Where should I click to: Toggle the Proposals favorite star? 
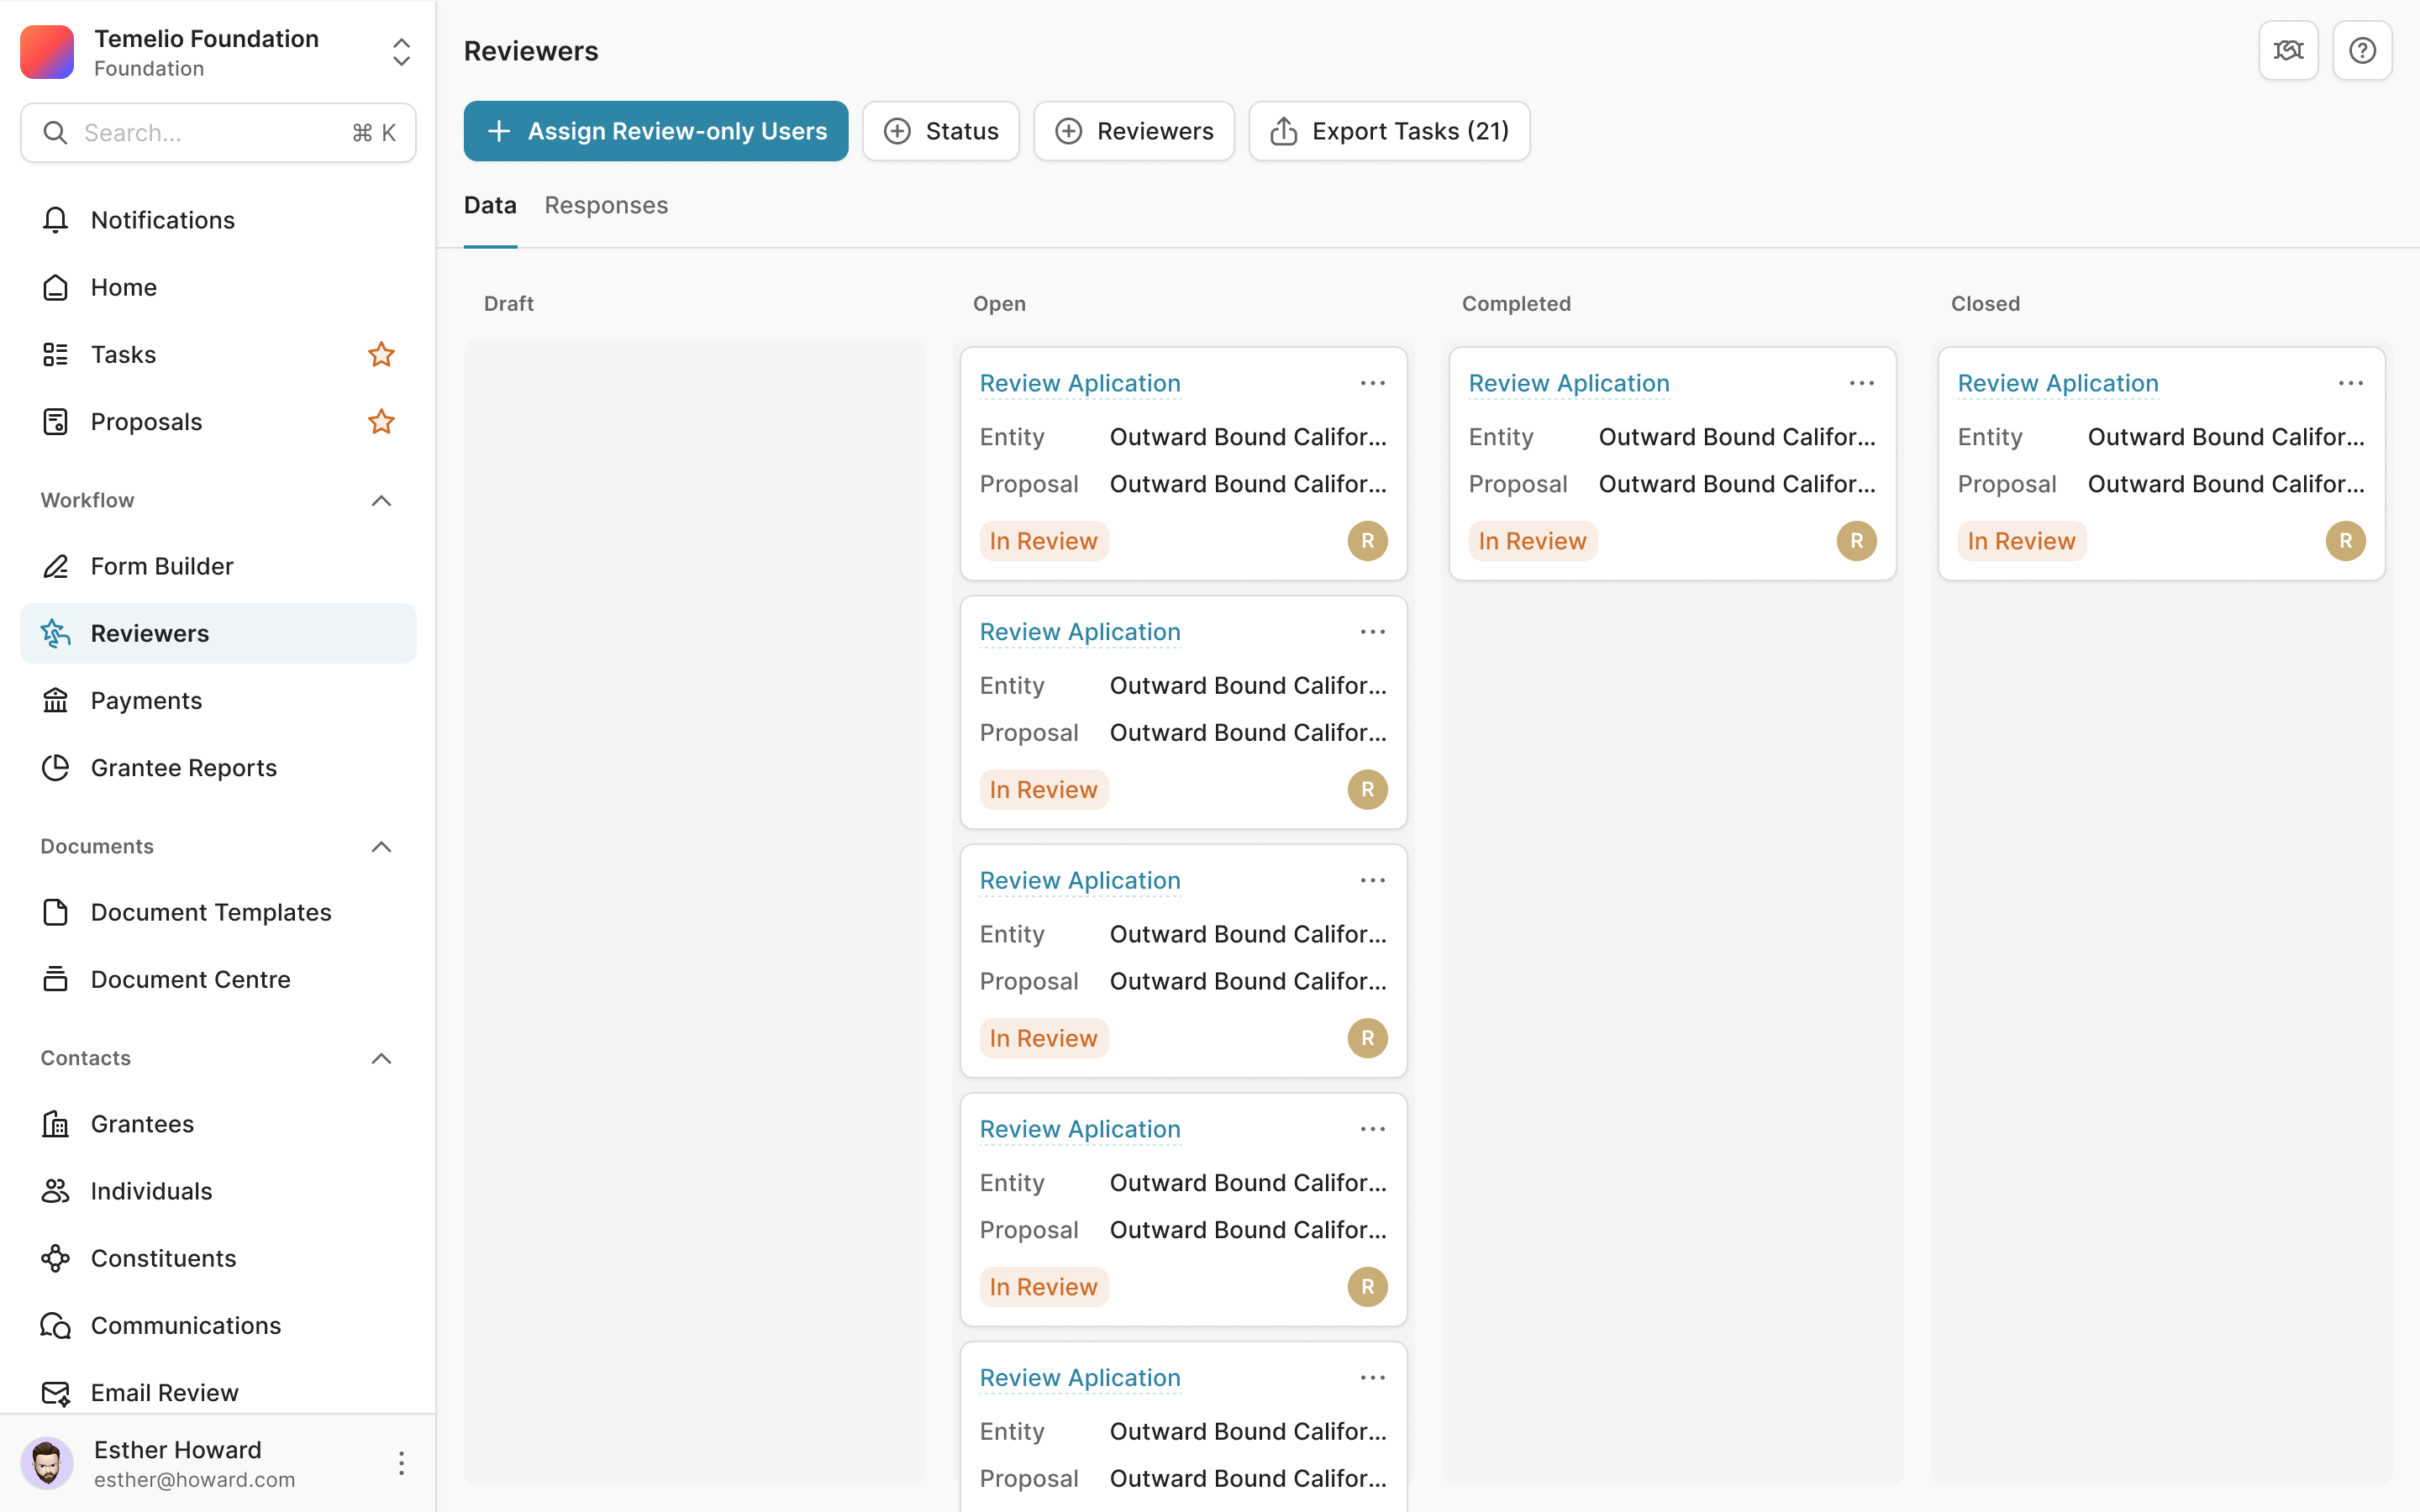coord(381,421)
